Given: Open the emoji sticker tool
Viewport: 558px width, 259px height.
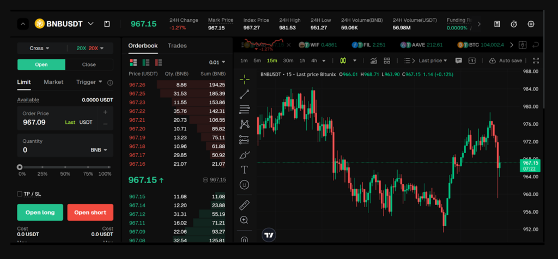Looking at the screenshot, I should click(245, 184).
